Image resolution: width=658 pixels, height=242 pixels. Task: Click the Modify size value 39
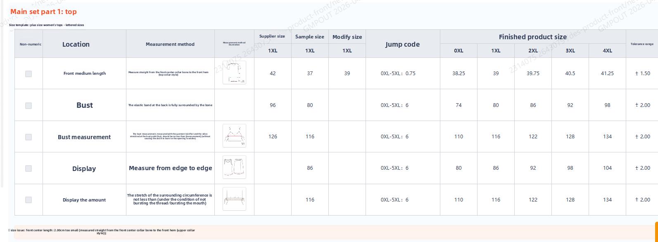pos(347,74)
